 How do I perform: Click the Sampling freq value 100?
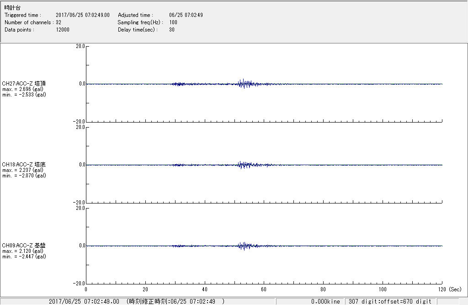tap(173, 22)
